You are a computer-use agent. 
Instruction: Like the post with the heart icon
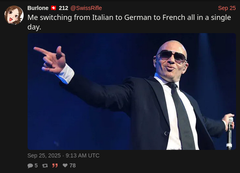(65, 165)
